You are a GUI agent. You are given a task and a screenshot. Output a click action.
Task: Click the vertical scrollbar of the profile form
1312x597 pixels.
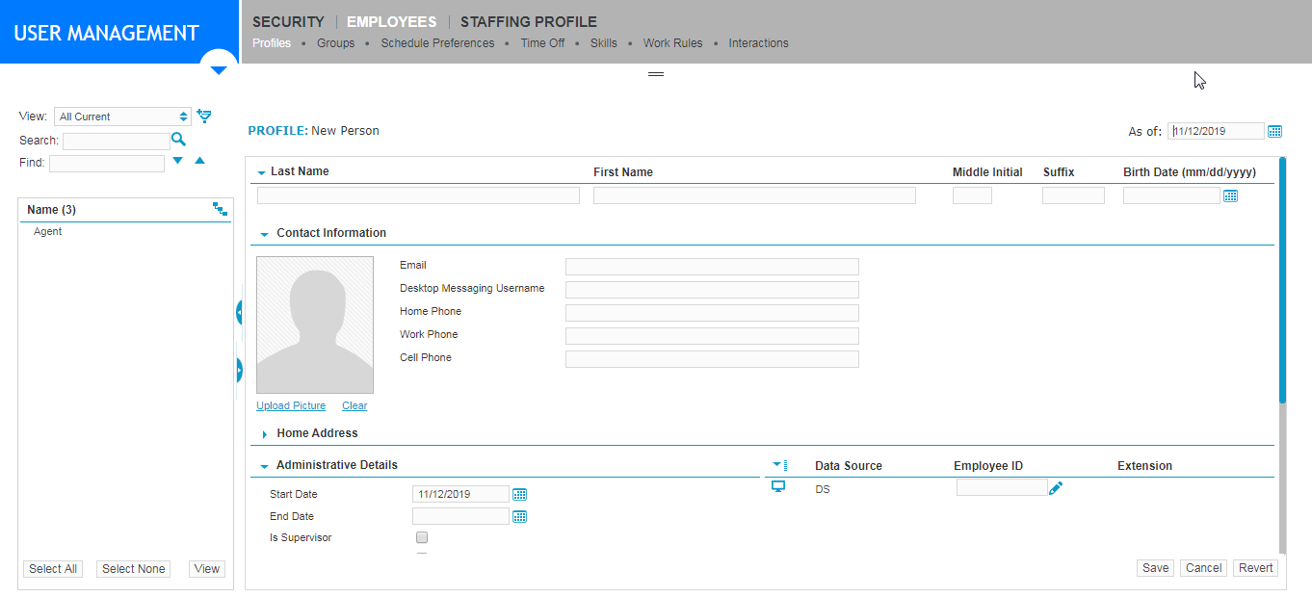point(1282,279)
